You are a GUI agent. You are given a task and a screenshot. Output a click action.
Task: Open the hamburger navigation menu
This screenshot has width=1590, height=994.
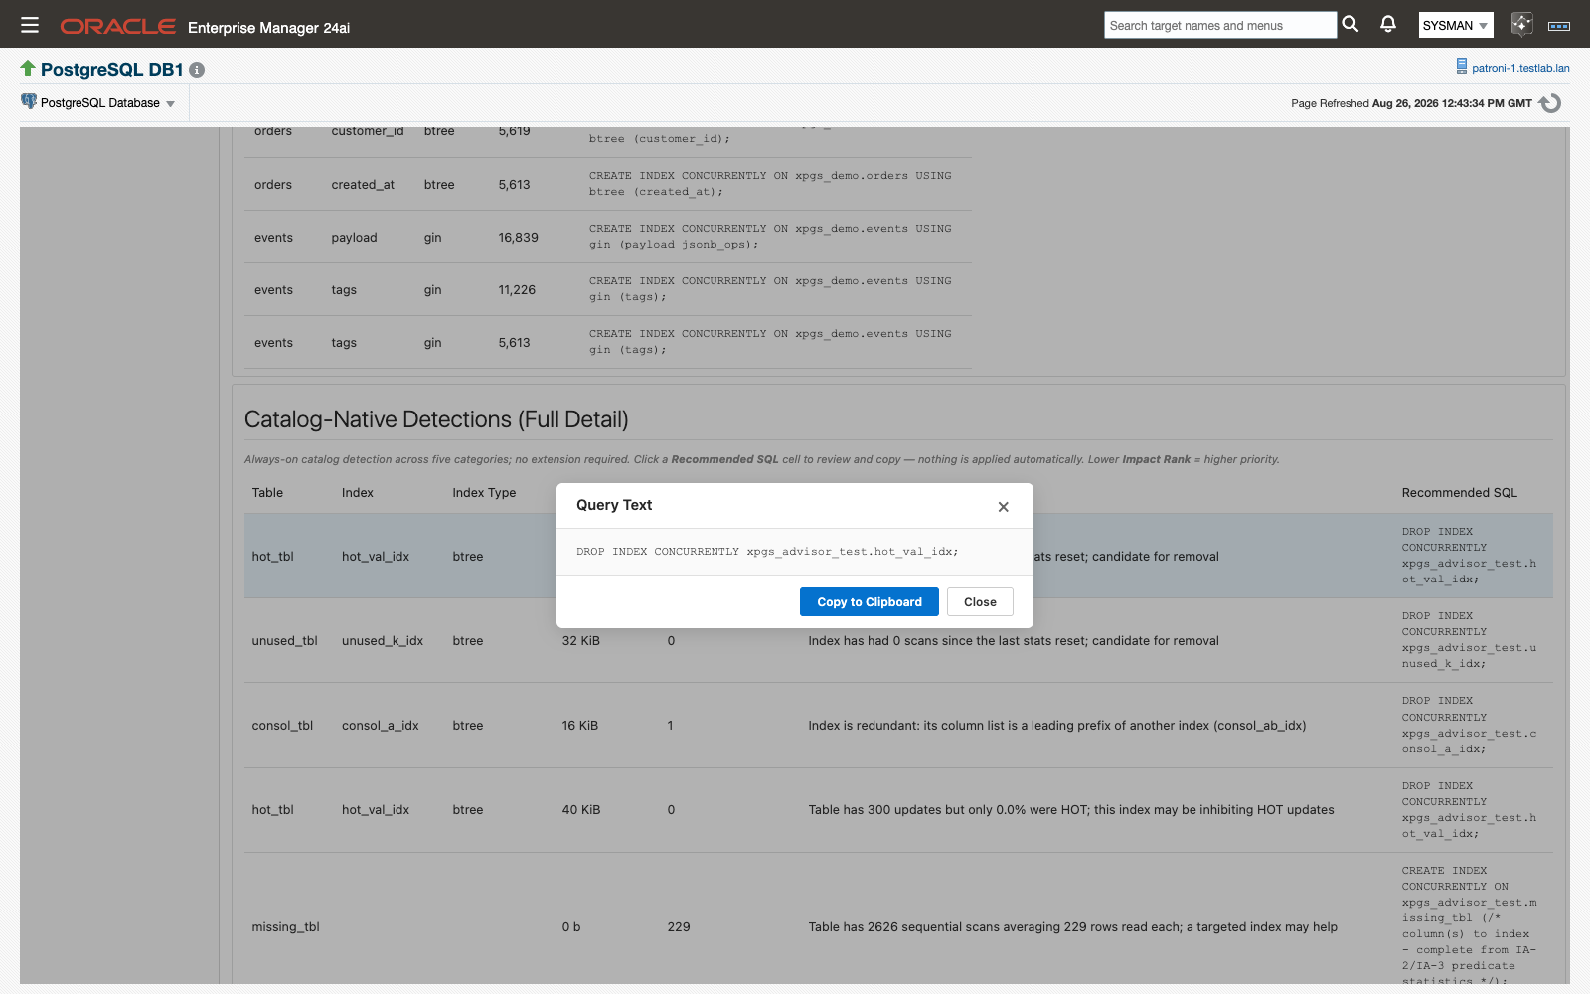click(30, 25)
